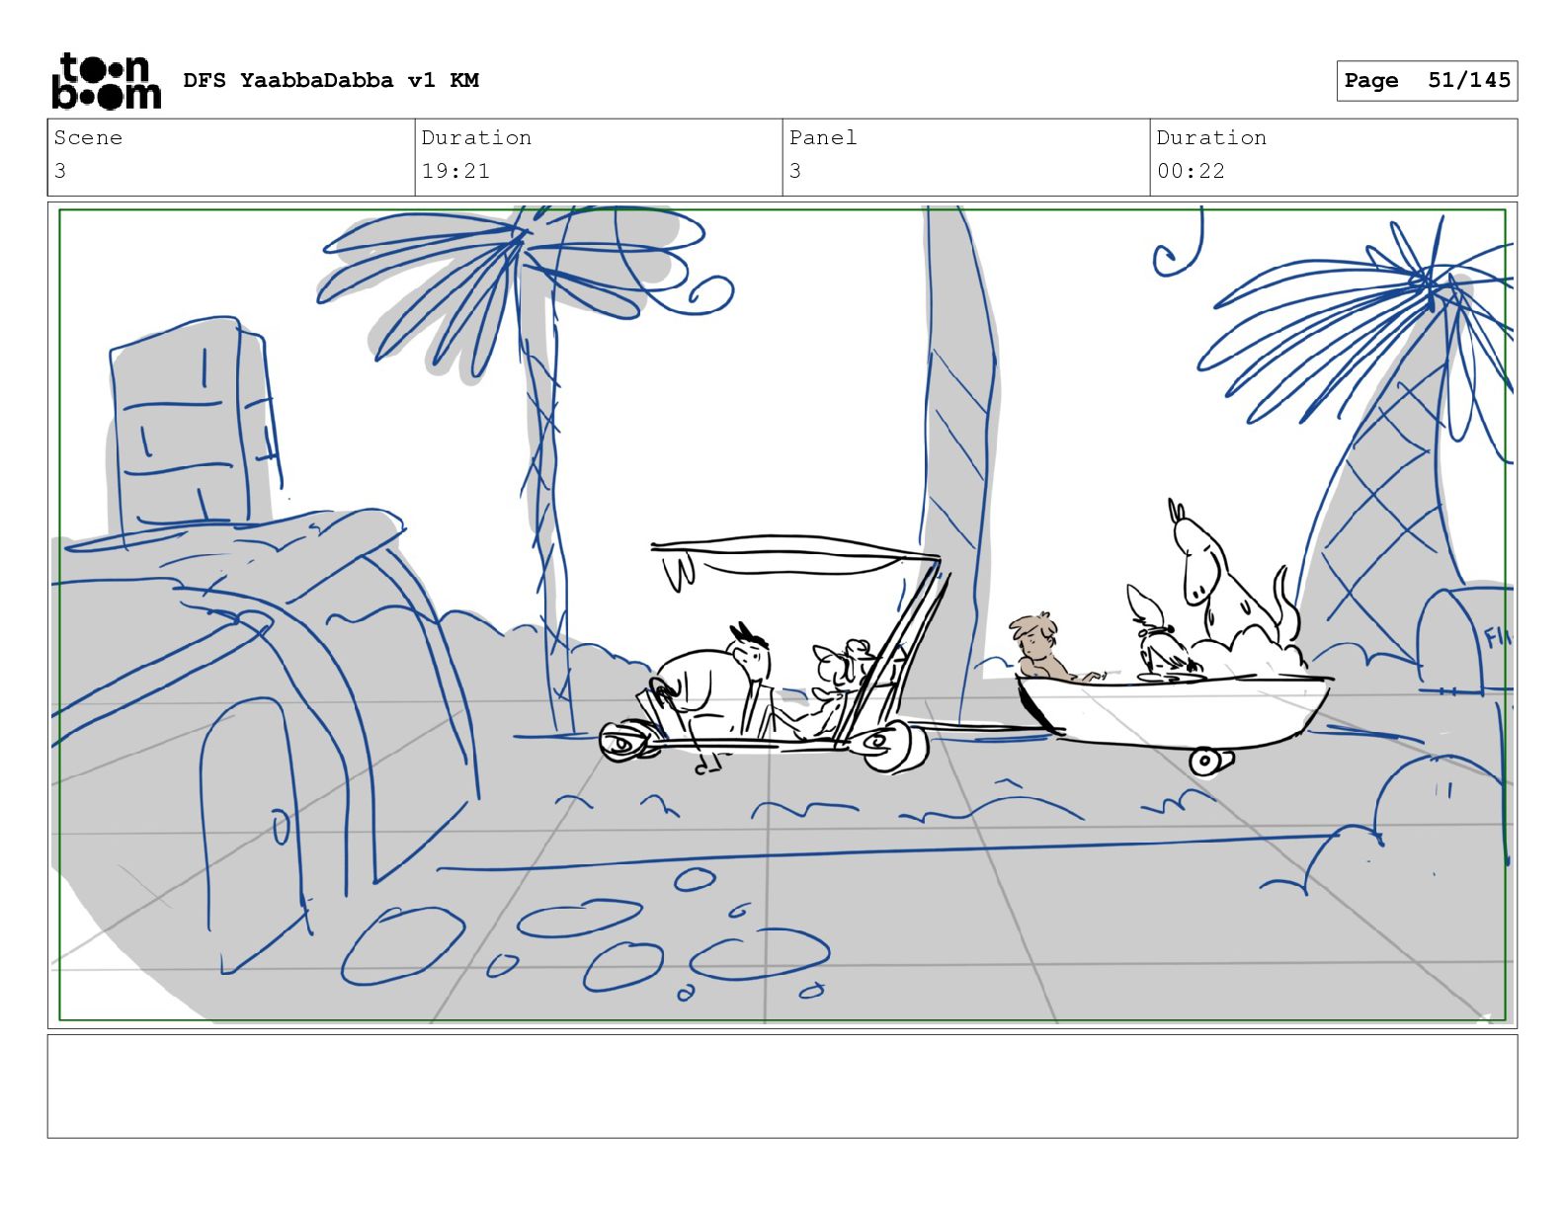Click the 'Panel' header label
Screen dimensions: 1565x1209
point(823,137)
